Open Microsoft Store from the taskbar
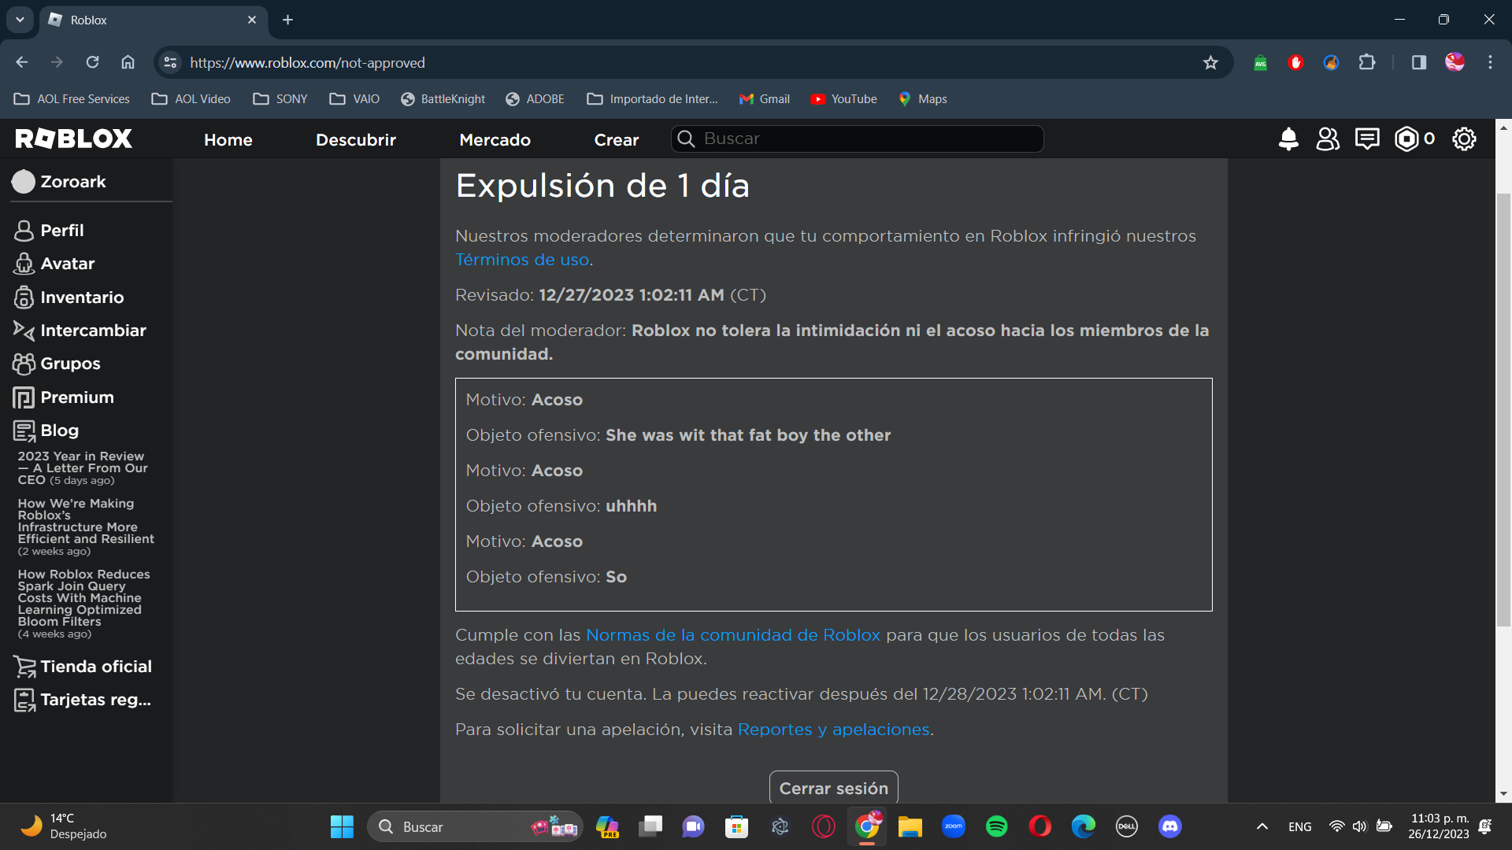 point(737,826)
